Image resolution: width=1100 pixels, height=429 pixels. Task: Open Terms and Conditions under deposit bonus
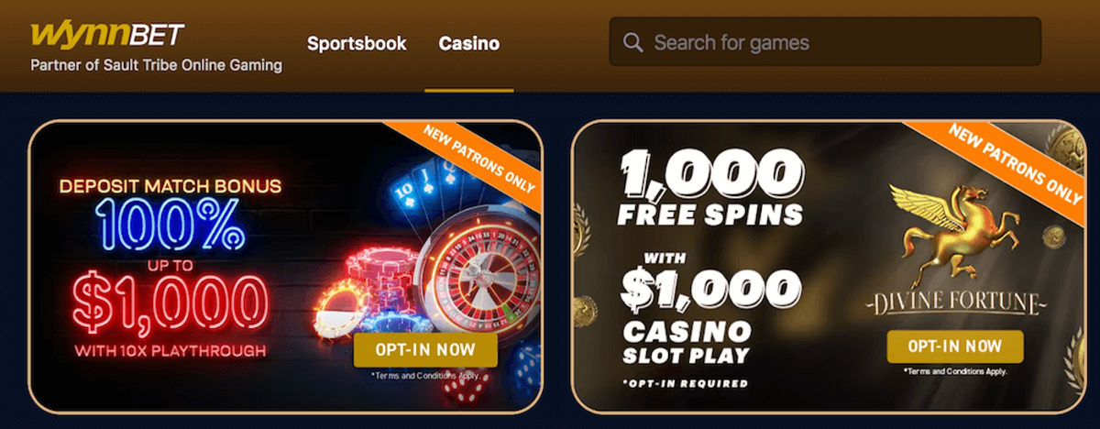(x=424, y=376)
